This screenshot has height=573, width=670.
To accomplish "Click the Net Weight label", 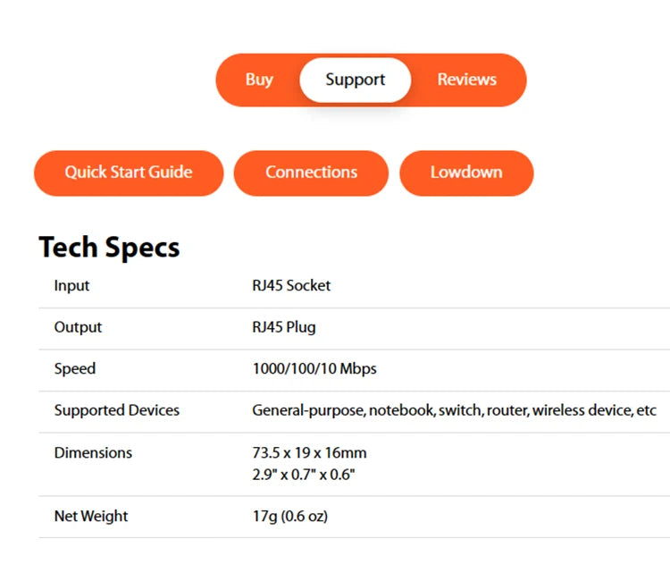I will pos(90,516).
